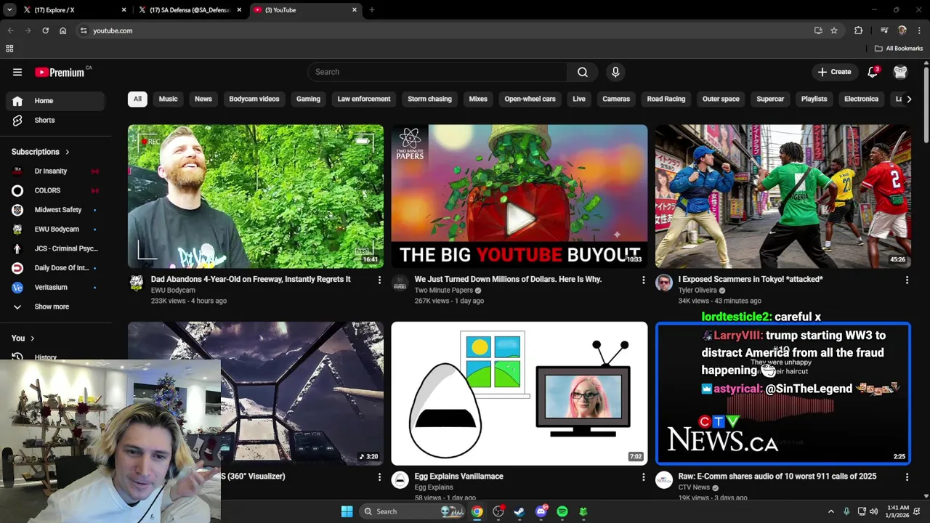Viewport: 930px width, 523px height.
Task: Open Chrome media controls icon
Action: (x=884, y=31)
